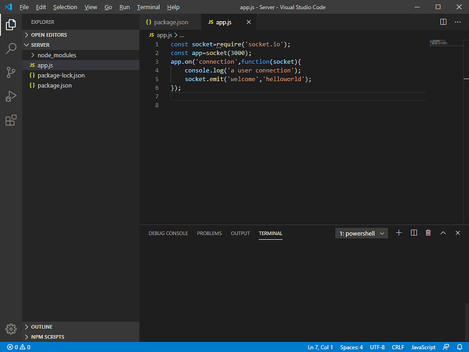The image size is (469, 352).
Task: Open the Terminal menu in menu bar
Action: click(148, 7)
